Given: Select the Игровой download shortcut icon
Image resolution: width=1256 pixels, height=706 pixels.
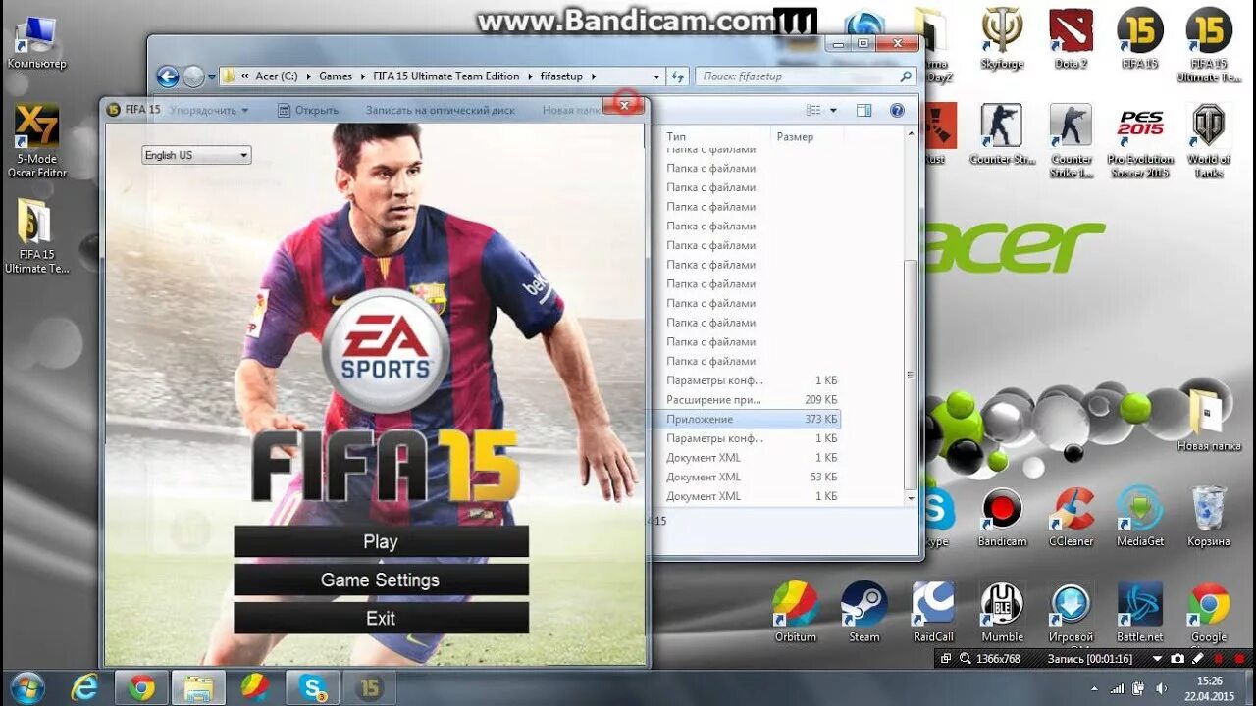Looking at the screenshot, I should click(x=1071, y=613).
